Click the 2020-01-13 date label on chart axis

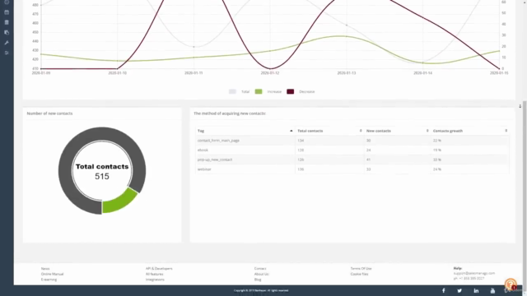tap(347, 73)
